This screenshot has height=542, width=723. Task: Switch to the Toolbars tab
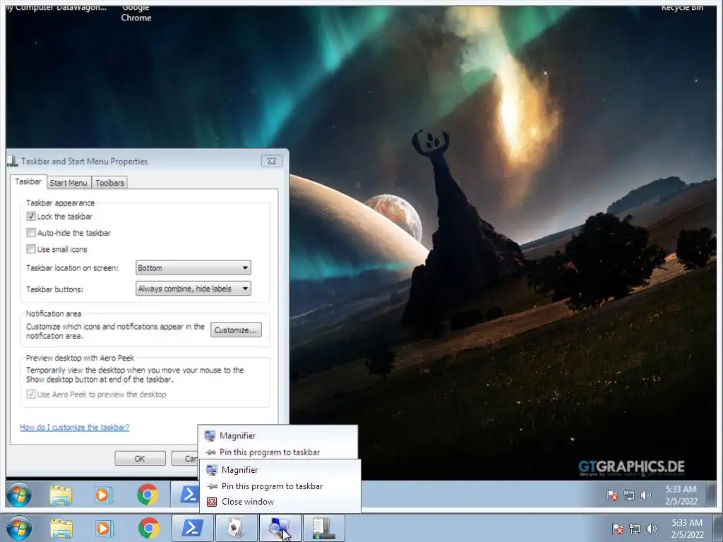tap(109, 183)
